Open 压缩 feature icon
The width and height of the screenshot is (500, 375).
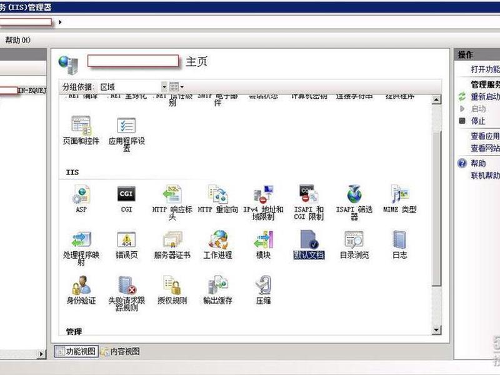tap(263, 290)
